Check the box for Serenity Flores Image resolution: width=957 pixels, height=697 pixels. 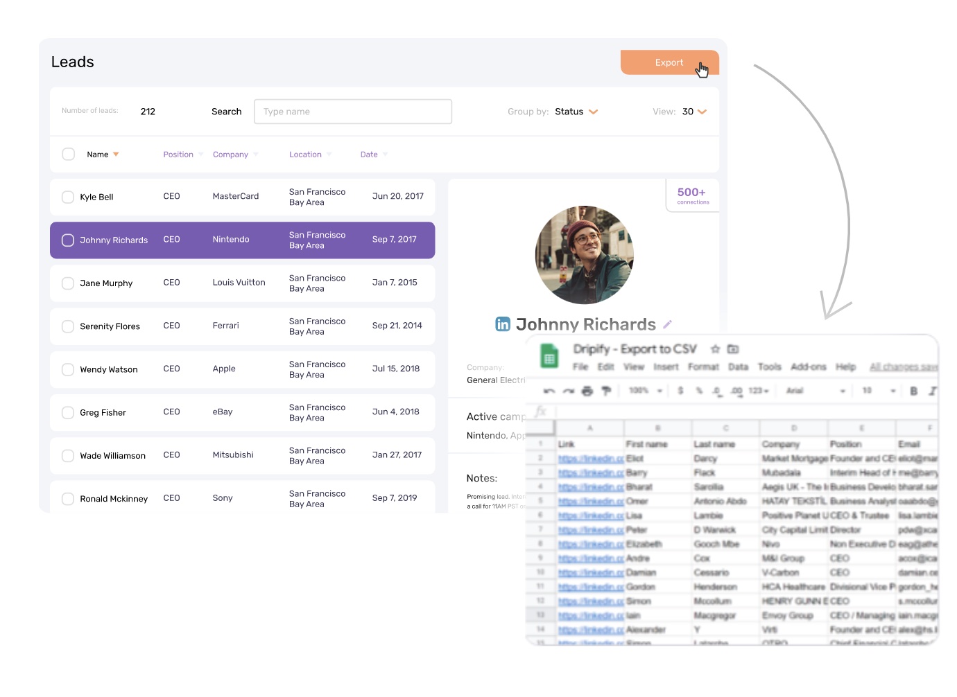pos(68,326)
